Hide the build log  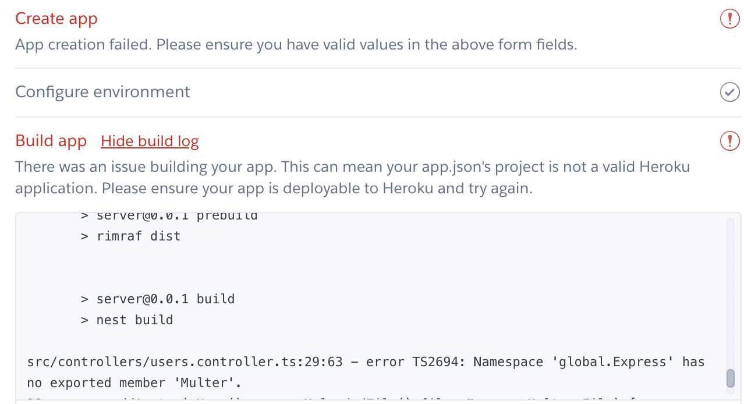coord(150,141)
